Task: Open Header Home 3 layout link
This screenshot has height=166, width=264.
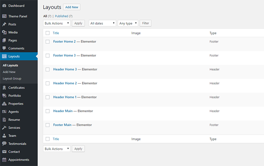Action: click(x=65, y=69)
